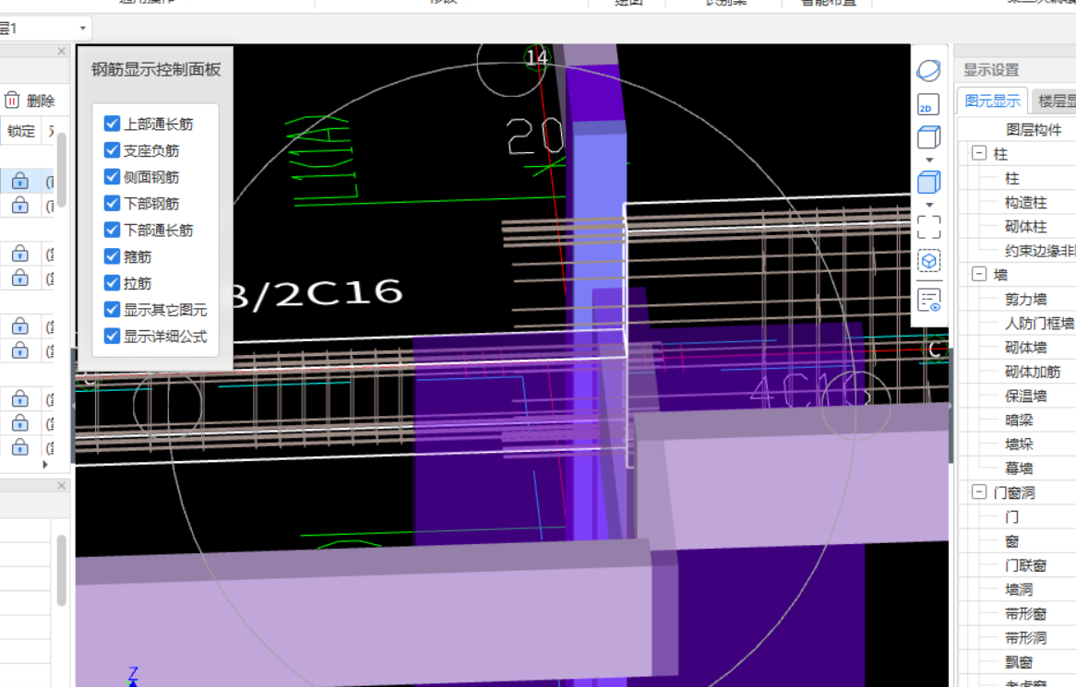Disable the 下部钢筋 checkbox

[112, 204]
